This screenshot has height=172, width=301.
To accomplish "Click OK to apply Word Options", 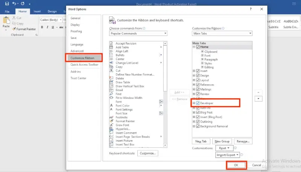I will [236, 165].
